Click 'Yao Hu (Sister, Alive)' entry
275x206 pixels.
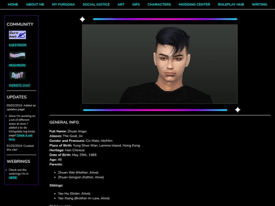pos(74,194)
